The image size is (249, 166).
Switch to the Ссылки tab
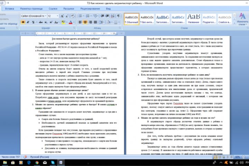[53, 9]
